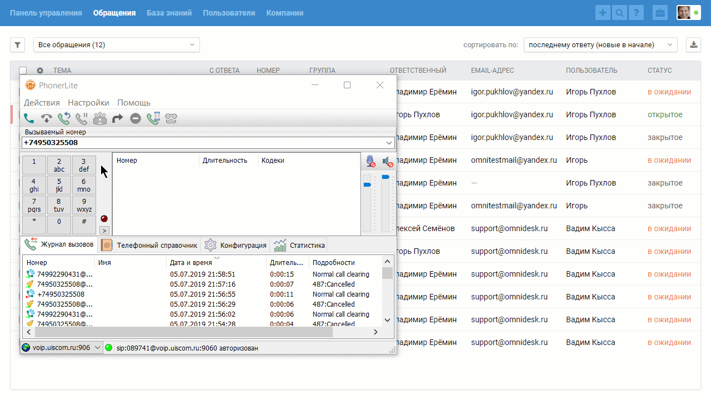Click the globe icon in SIP profile selector

tap(26, 347)
